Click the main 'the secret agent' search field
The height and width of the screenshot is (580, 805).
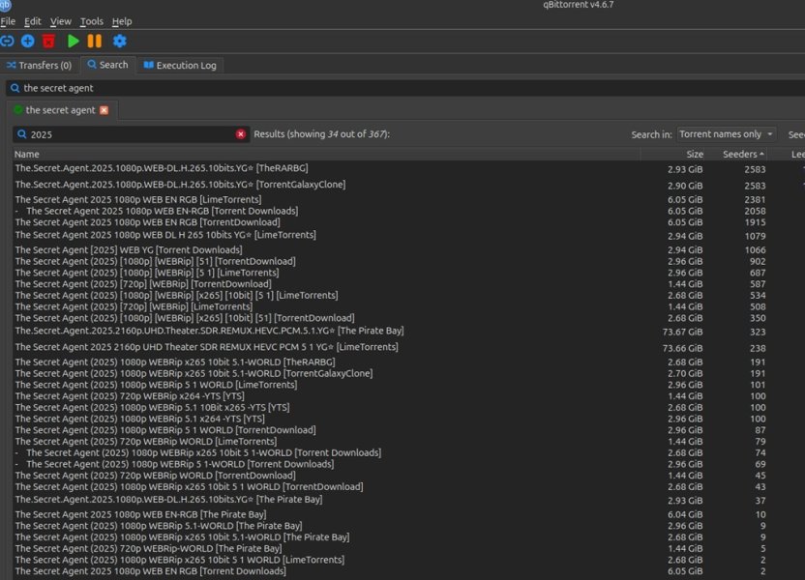click(387, 88)
